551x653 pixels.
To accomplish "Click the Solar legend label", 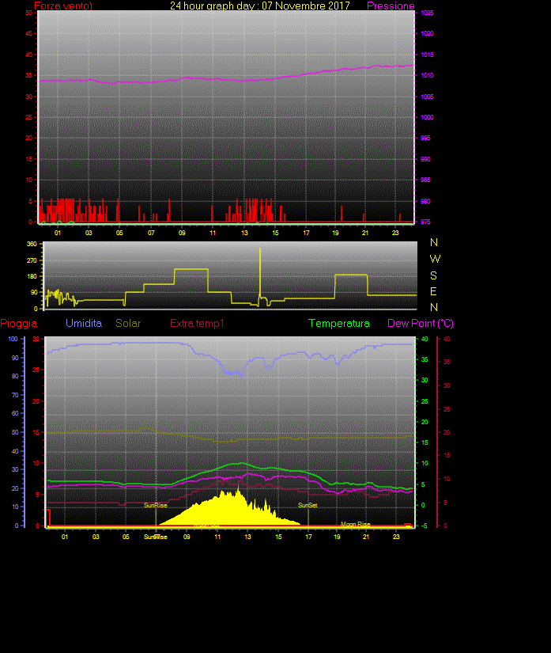I will 128,324.
